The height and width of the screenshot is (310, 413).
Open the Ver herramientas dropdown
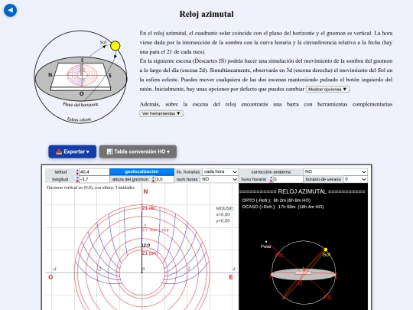coord(161,113)
